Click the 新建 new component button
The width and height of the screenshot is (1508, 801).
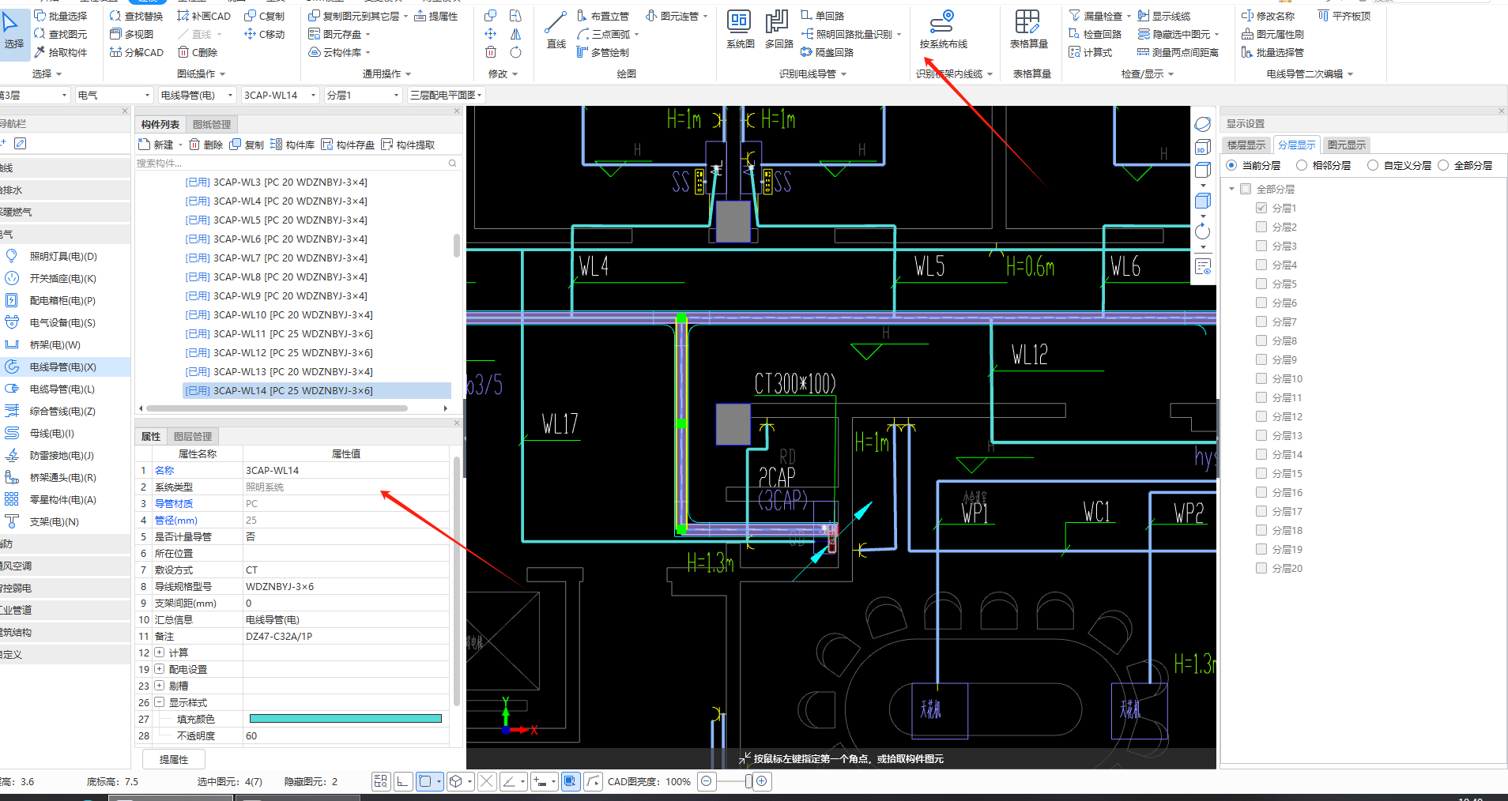point(157,145)
